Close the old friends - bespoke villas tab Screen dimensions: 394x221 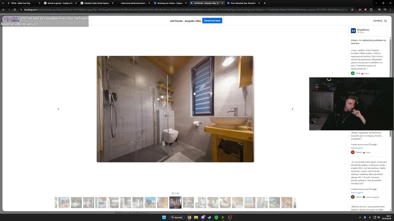(222, 3)
